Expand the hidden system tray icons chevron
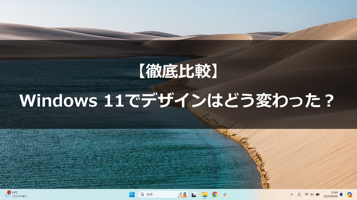357x200 pixels. tap(291, 194)
